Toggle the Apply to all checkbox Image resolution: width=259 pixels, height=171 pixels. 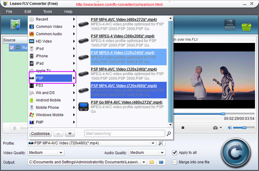(175, 153)
